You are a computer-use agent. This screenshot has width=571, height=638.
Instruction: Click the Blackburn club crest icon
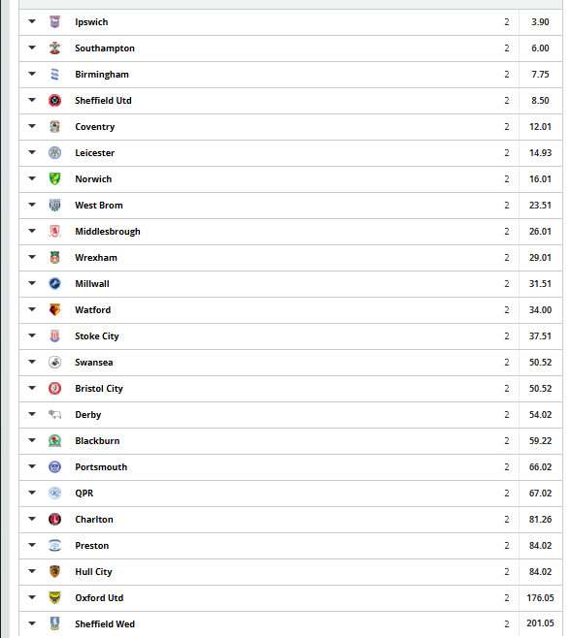(54, 440)
